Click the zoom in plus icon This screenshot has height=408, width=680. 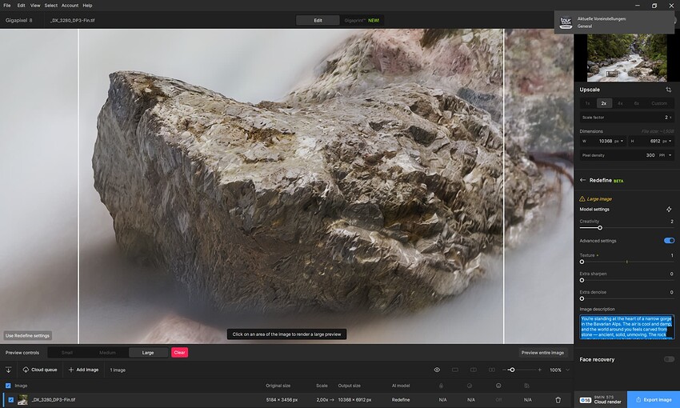pyautogui.click(x=539, y=370)
